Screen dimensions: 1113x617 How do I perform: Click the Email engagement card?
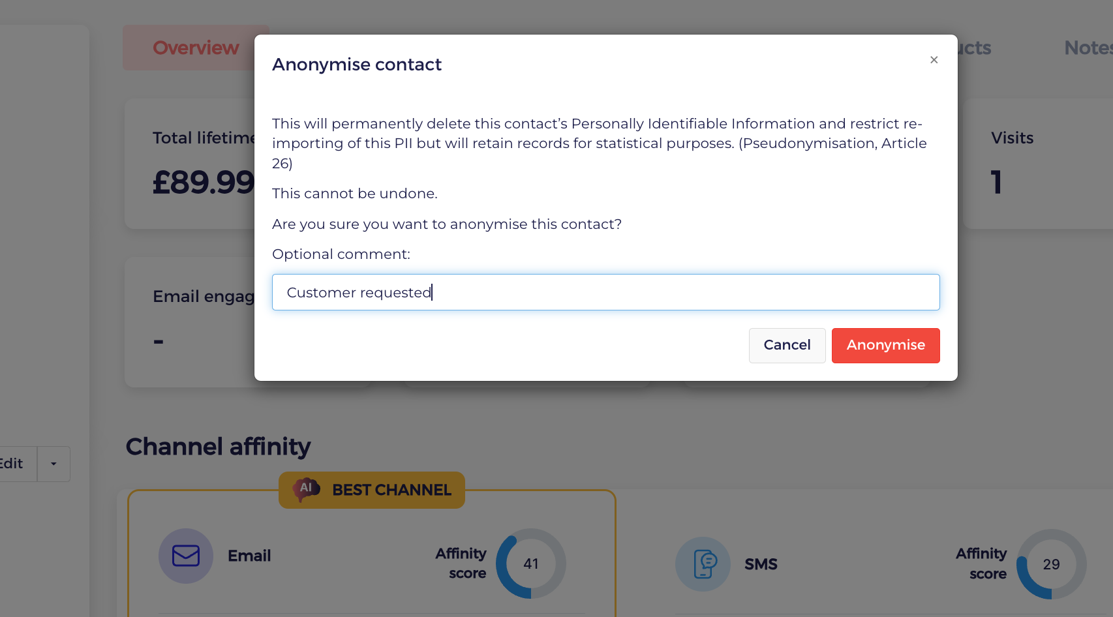pyautogui.click(x=190, y=322)
